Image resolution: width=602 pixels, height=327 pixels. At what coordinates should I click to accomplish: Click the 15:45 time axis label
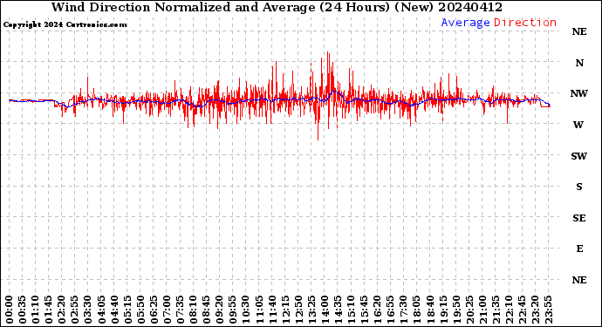[x=364, y=310]
